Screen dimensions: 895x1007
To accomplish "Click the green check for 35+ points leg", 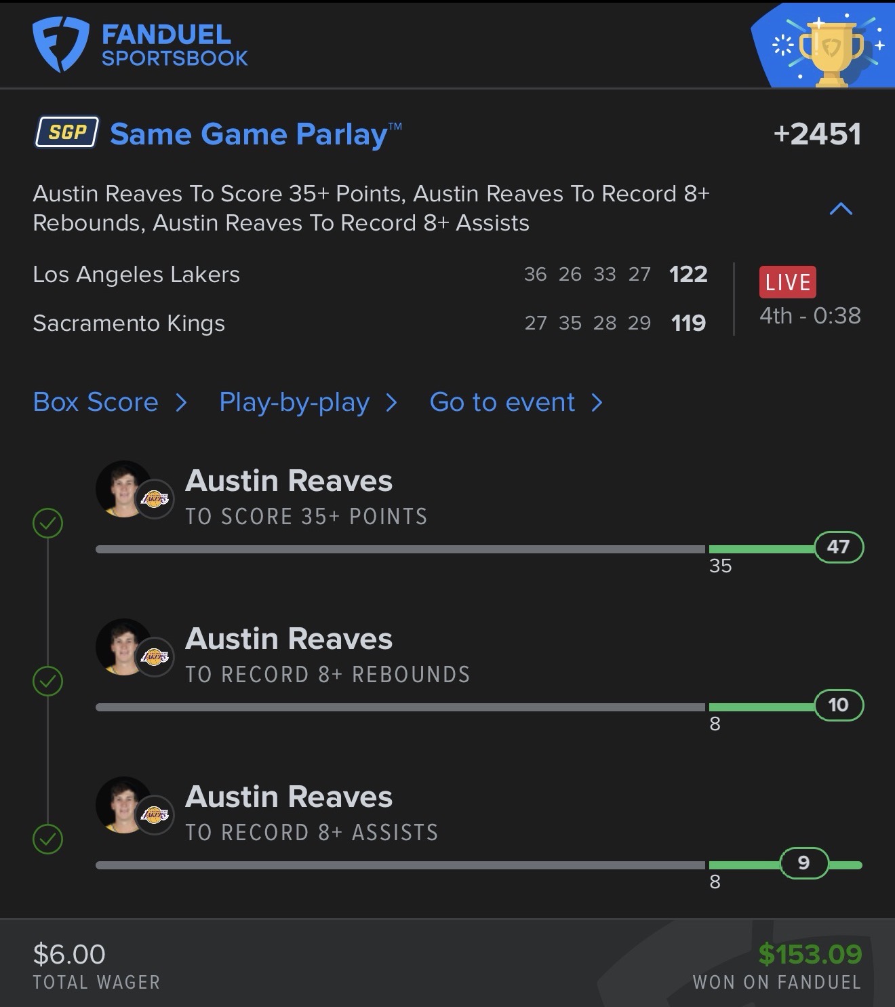I will click(48, 523).
